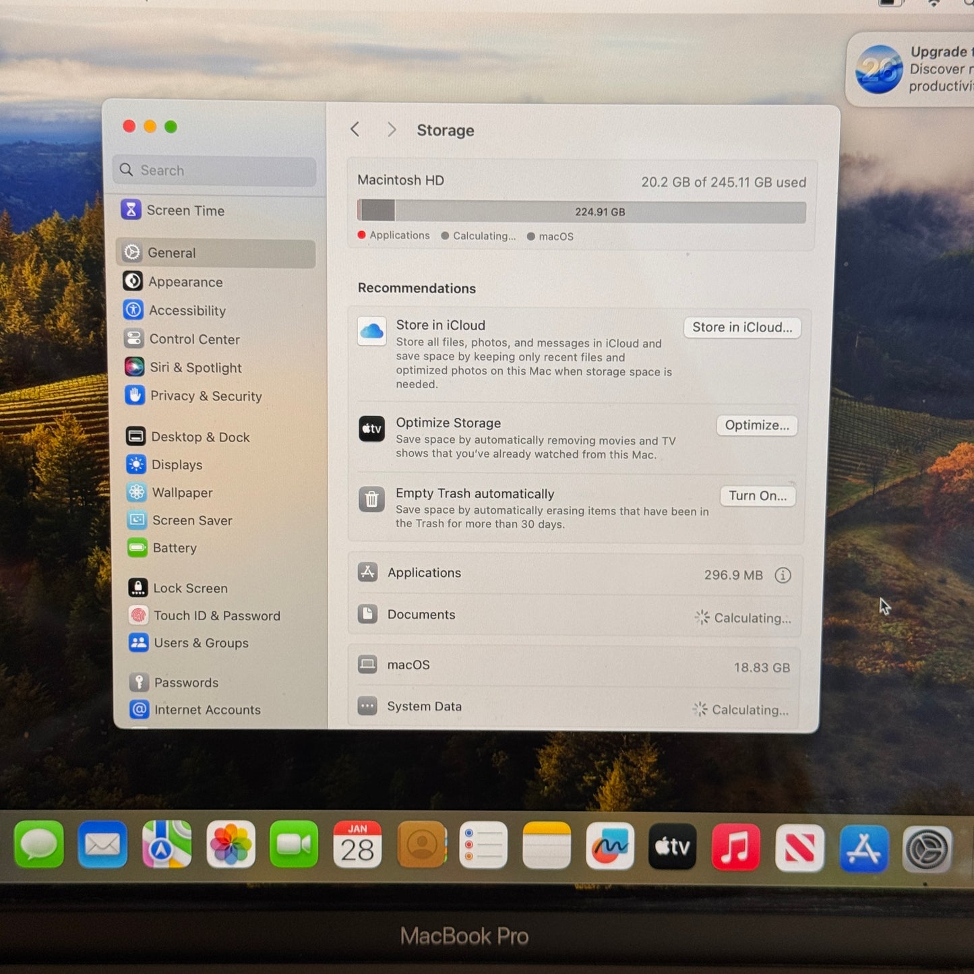
Task: Open Apple TV app in Dock
Action: 673,847
